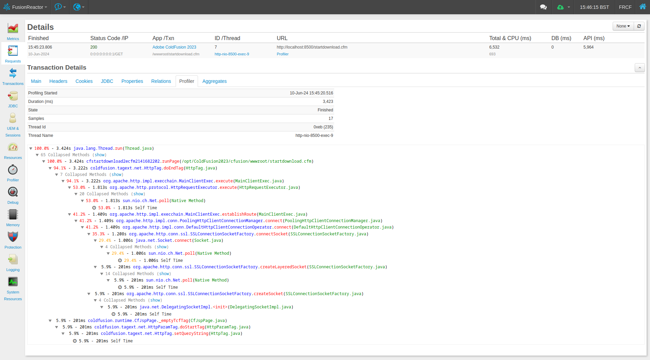Screen dimensions: 650x360
Task: Open the Transactions sidebar section
Action: tap(13, 76)
